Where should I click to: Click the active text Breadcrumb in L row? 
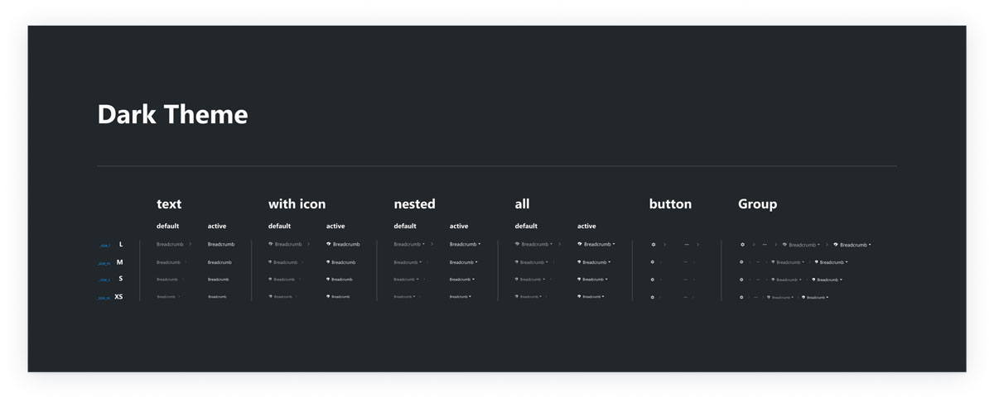pyautogui.click(x=221, y=244)
